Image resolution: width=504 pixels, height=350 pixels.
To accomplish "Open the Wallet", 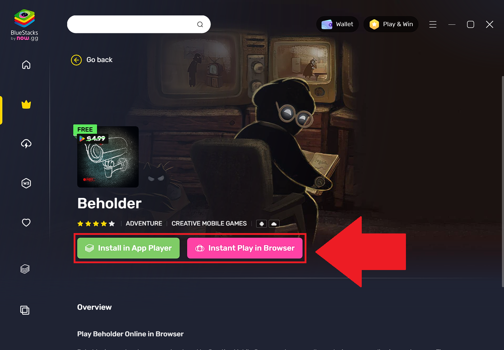I will click(x=337, y=24).
